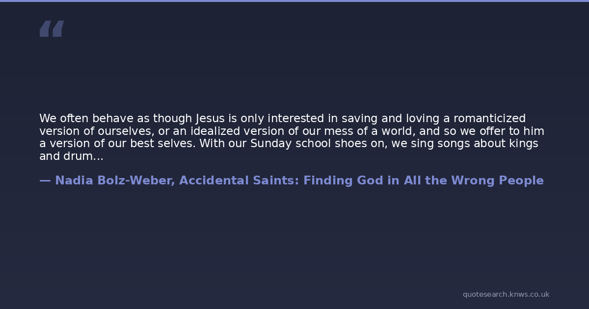Click the large opening quotation mark icon
589x309 pixels.
52,29
